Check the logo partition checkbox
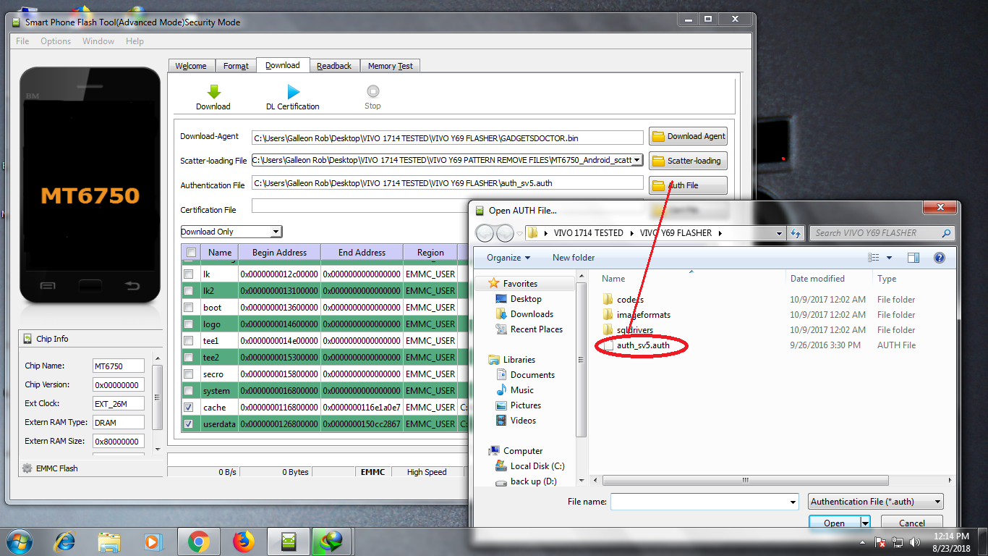The width and height of the screenshot is (988, 556). (189, 324)
